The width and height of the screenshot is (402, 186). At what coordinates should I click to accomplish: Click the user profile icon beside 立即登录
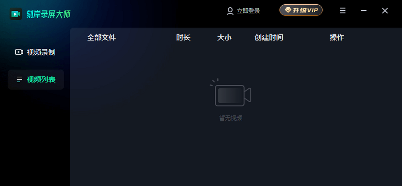pyautogui.click(x=230, y=11)
